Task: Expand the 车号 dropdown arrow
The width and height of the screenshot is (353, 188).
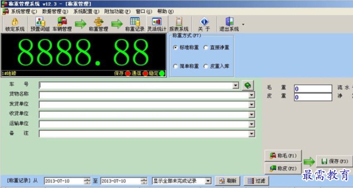Action: pos(236,85)
